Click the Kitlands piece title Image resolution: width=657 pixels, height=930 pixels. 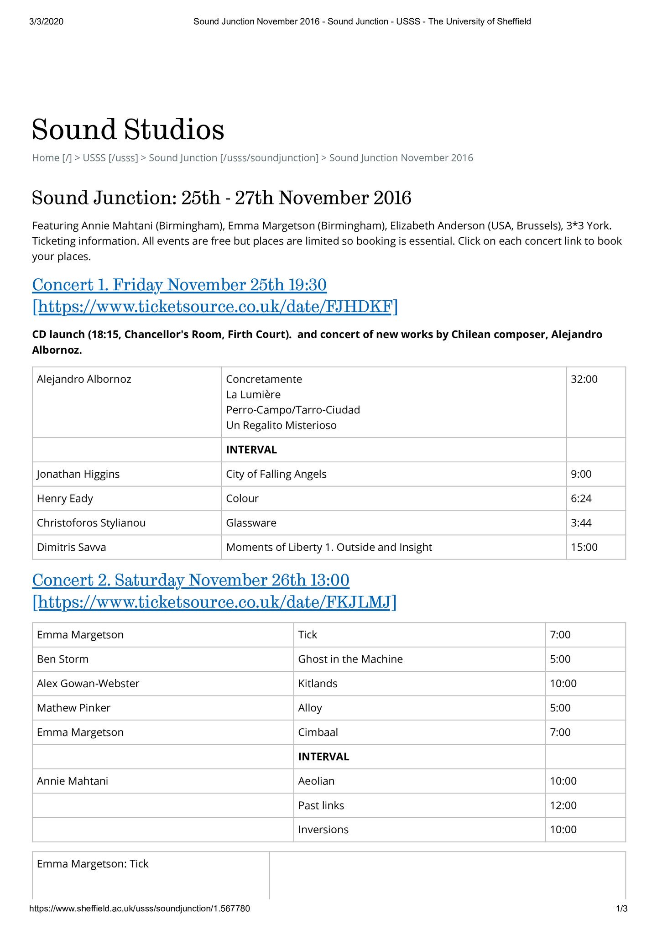(318, 684)
